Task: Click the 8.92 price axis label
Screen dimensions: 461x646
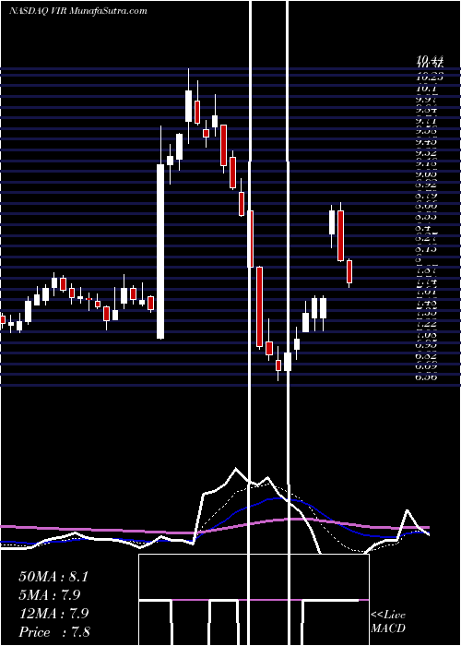Action: 427,185
